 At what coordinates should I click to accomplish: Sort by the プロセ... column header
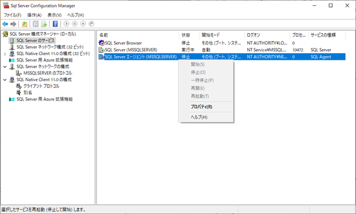[299, 35]
